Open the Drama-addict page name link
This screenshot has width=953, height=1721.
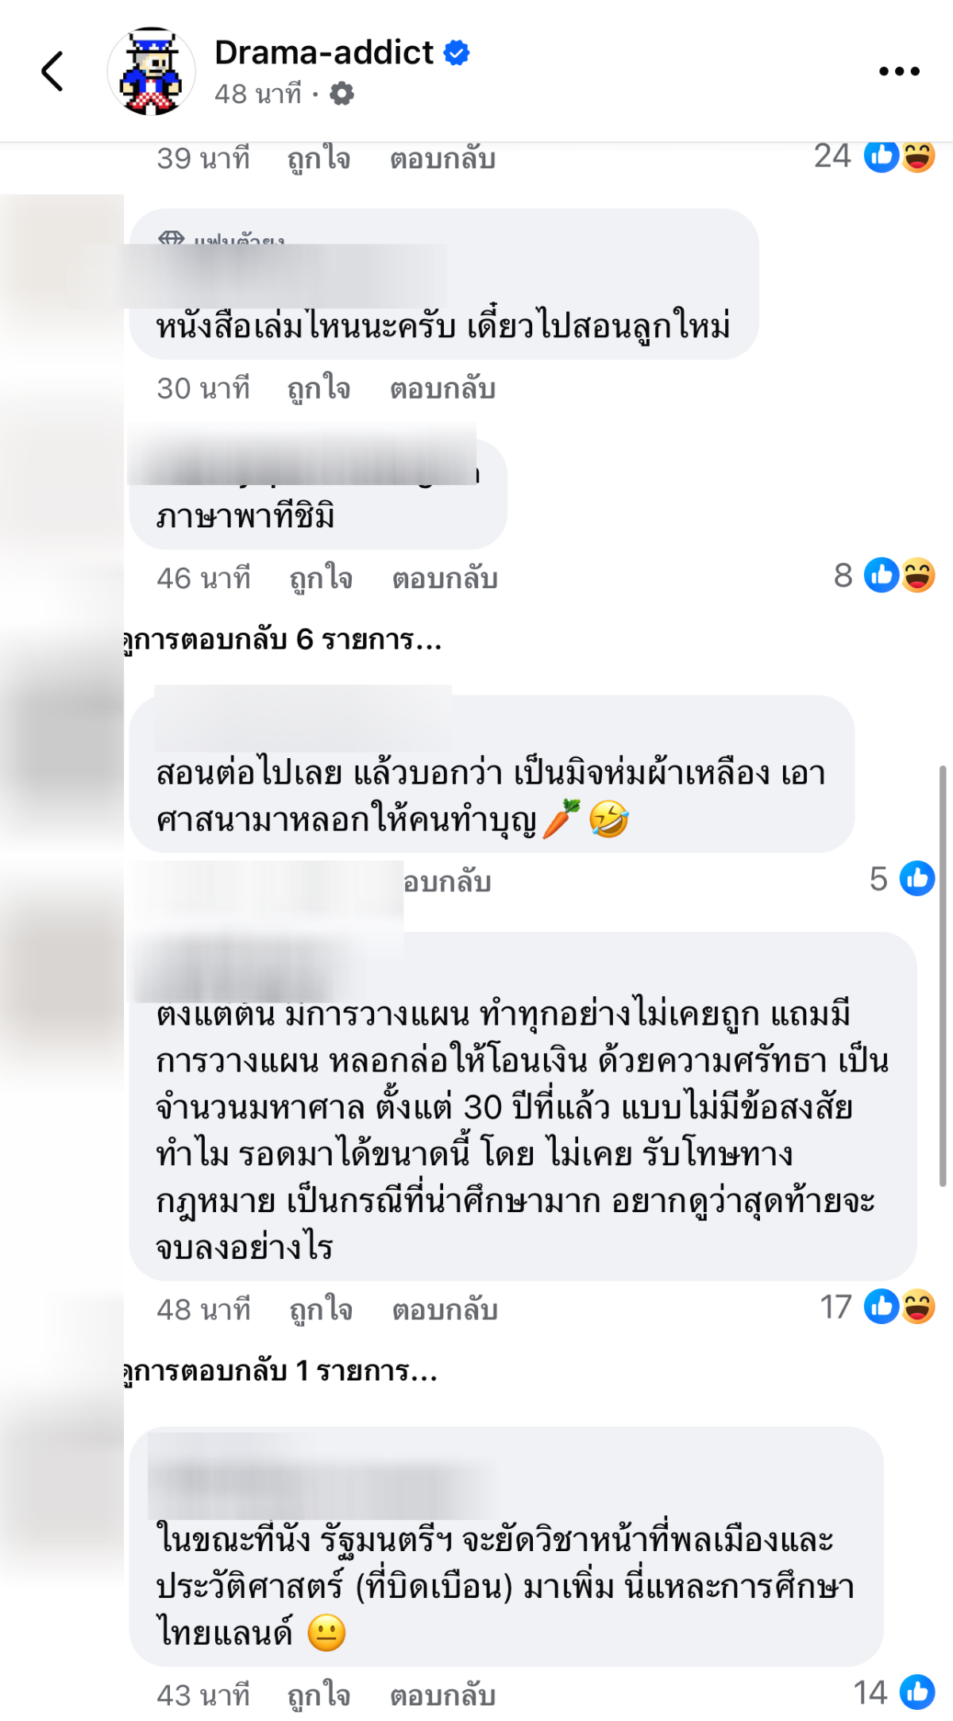[324, 53]
